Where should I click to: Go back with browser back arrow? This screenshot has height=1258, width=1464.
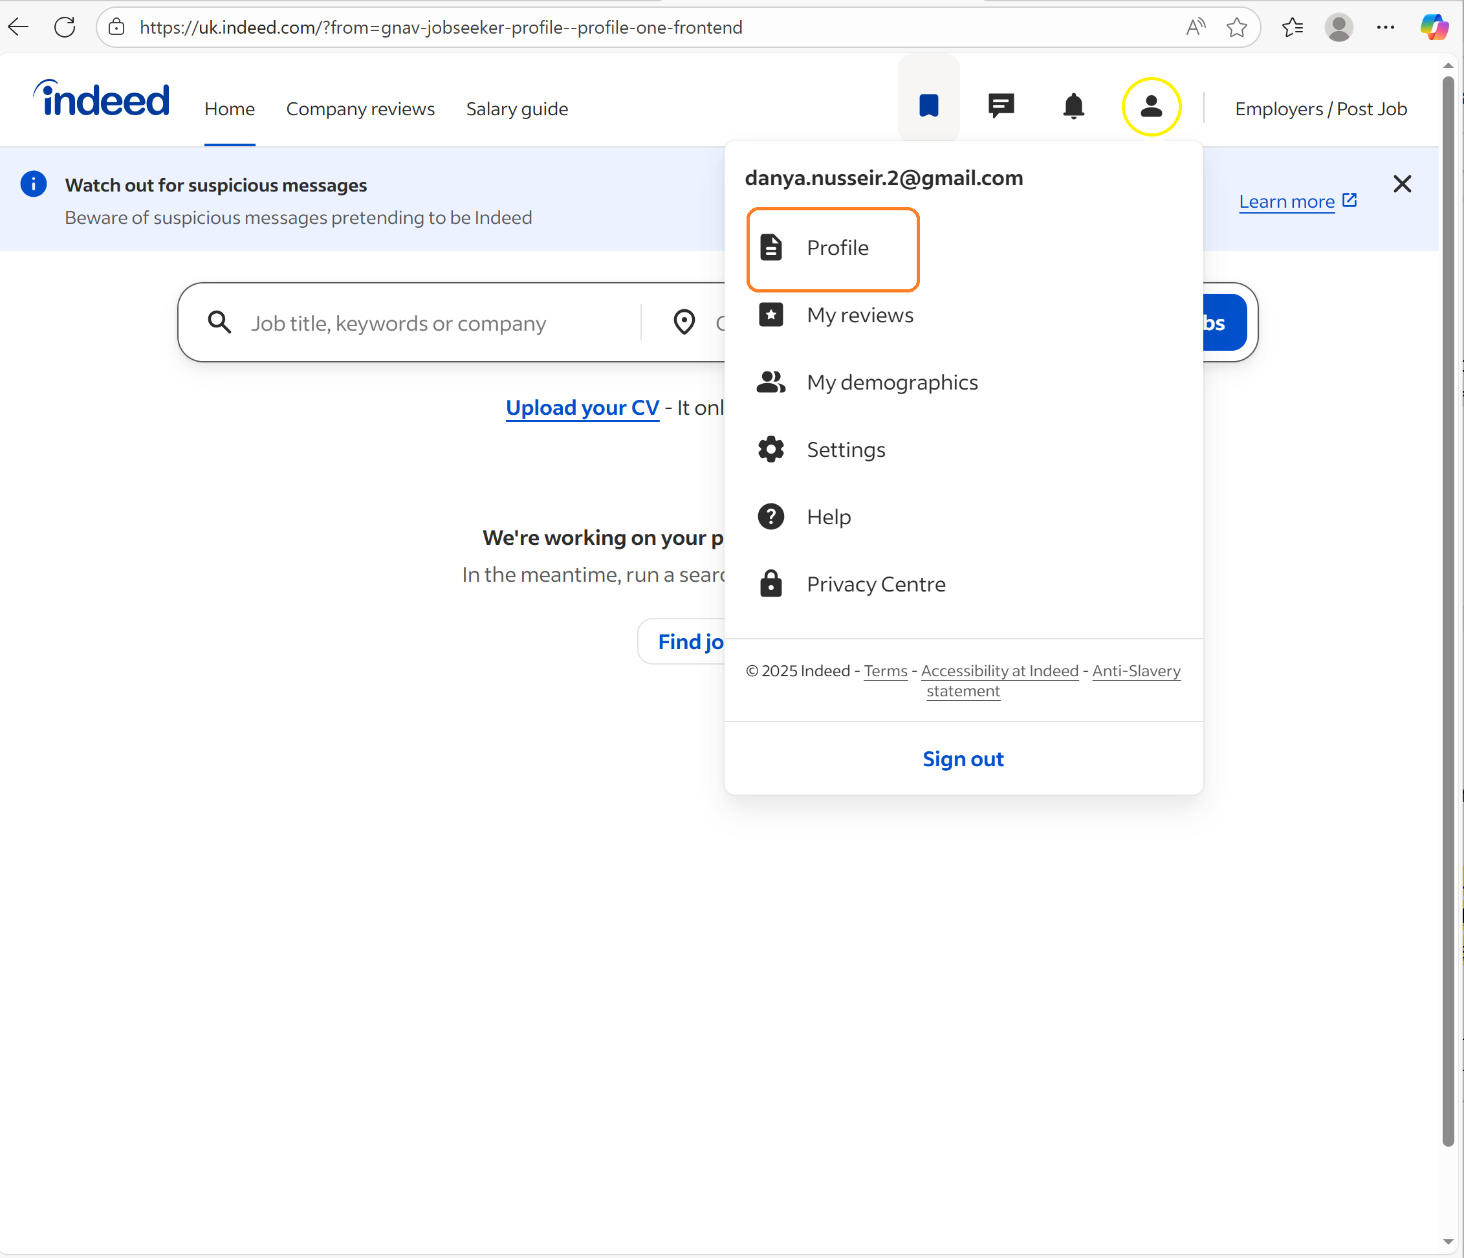pyautogui.click(x=18, y=27)
